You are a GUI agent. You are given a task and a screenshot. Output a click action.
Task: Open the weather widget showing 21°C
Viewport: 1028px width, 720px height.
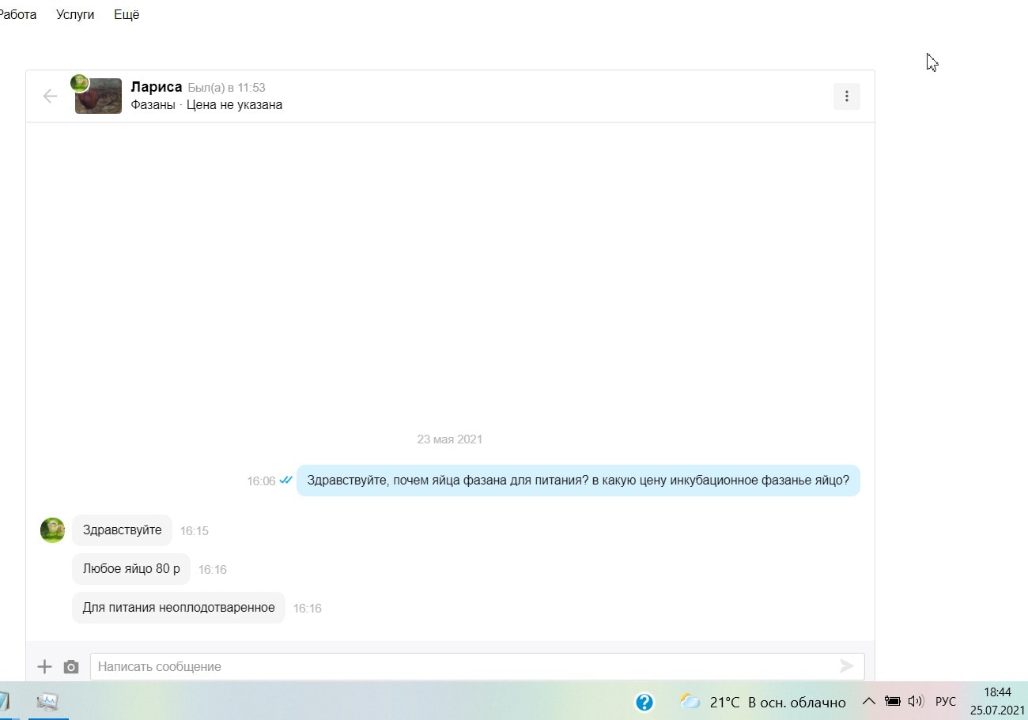763,702
